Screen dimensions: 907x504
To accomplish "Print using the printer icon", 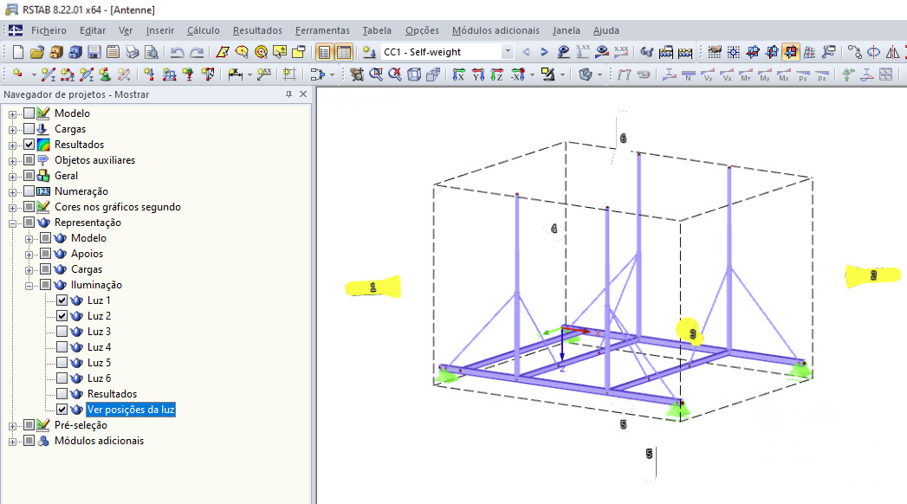I will [x=133, y=52].
